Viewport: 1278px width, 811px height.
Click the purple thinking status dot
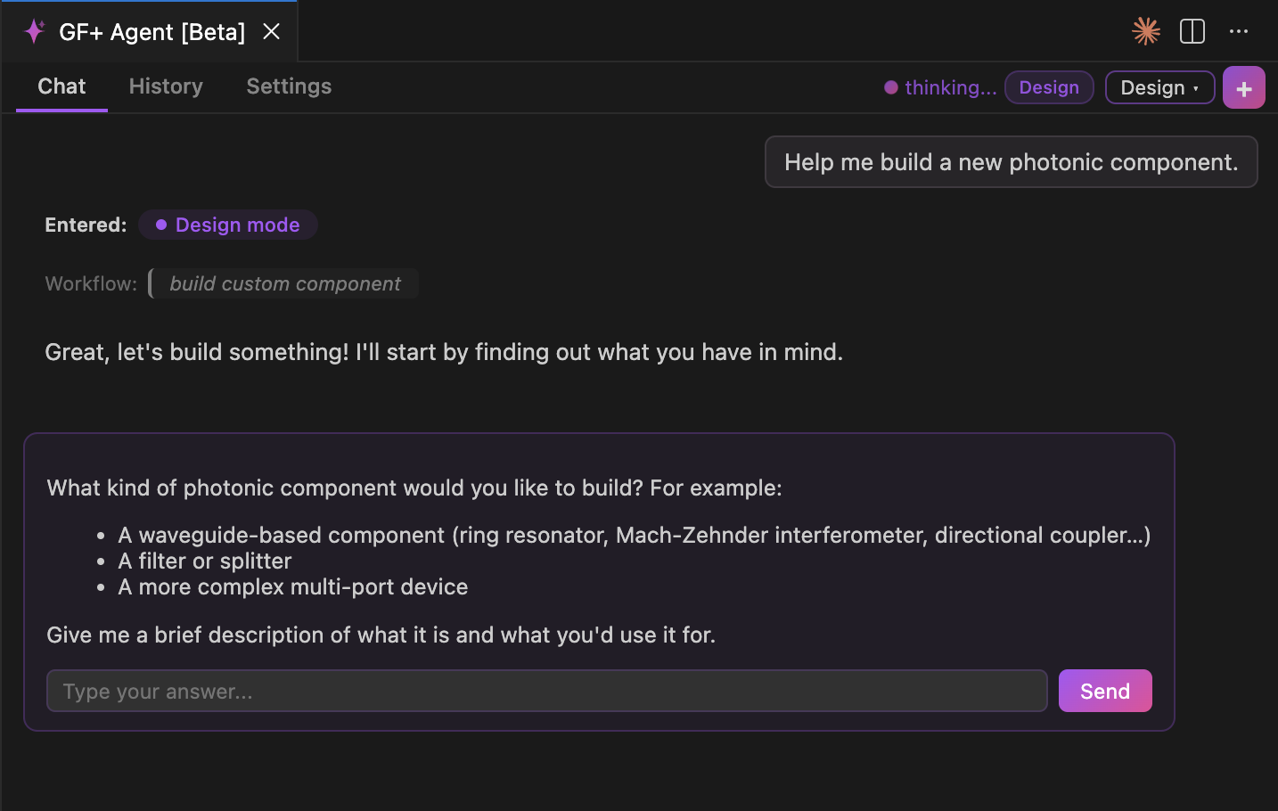889,87
